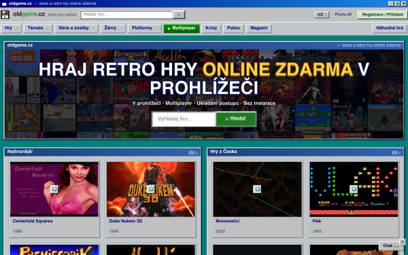Focus the top Hledat hry search field
Screen dimensions: 408x255
click(x=126, y=14)
